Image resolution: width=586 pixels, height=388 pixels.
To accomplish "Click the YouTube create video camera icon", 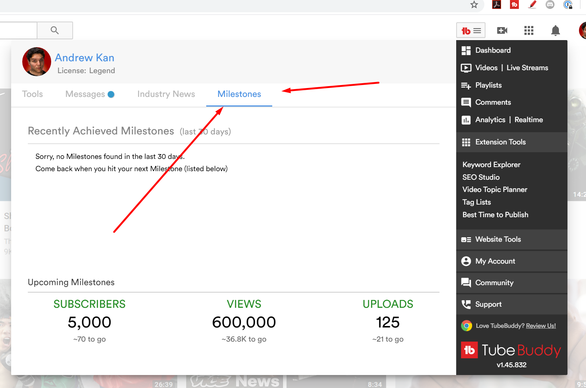I will tap(502, 30).
